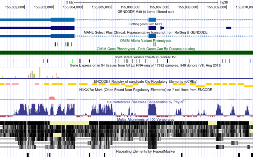The image size is (253, 157).
Task: Select the 155,803,000 coordinate label
Action: pos(43,7)
